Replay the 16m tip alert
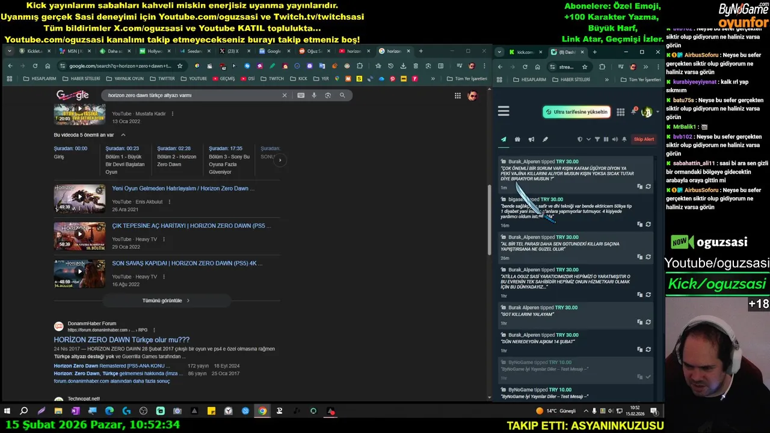 (648, 224)
